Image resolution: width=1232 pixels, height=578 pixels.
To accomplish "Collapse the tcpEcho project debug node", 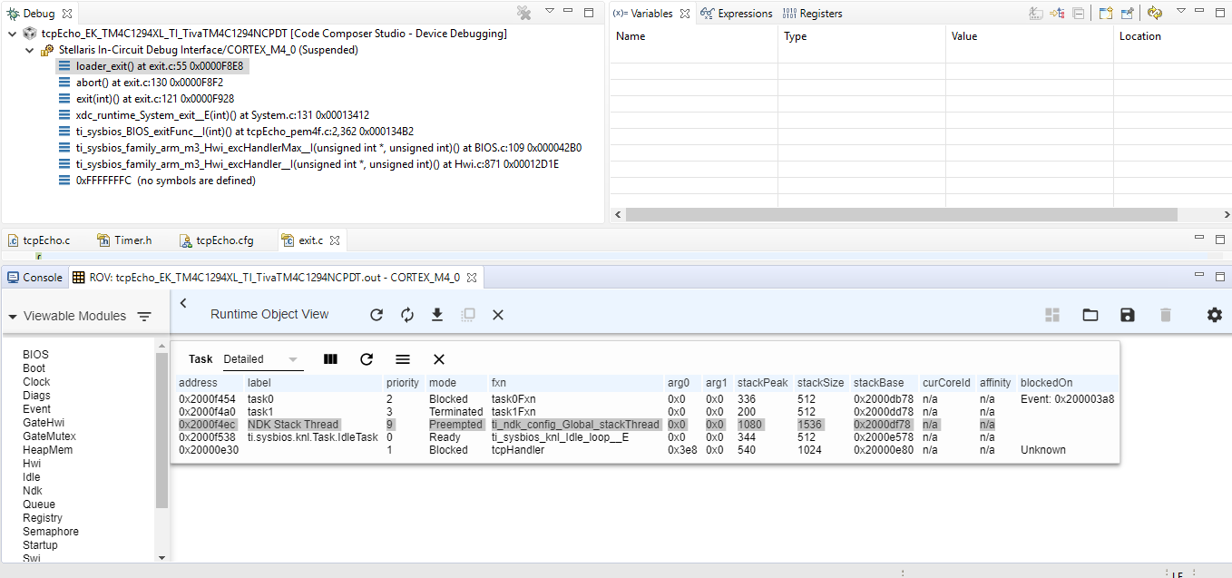I will pos(12,34).
